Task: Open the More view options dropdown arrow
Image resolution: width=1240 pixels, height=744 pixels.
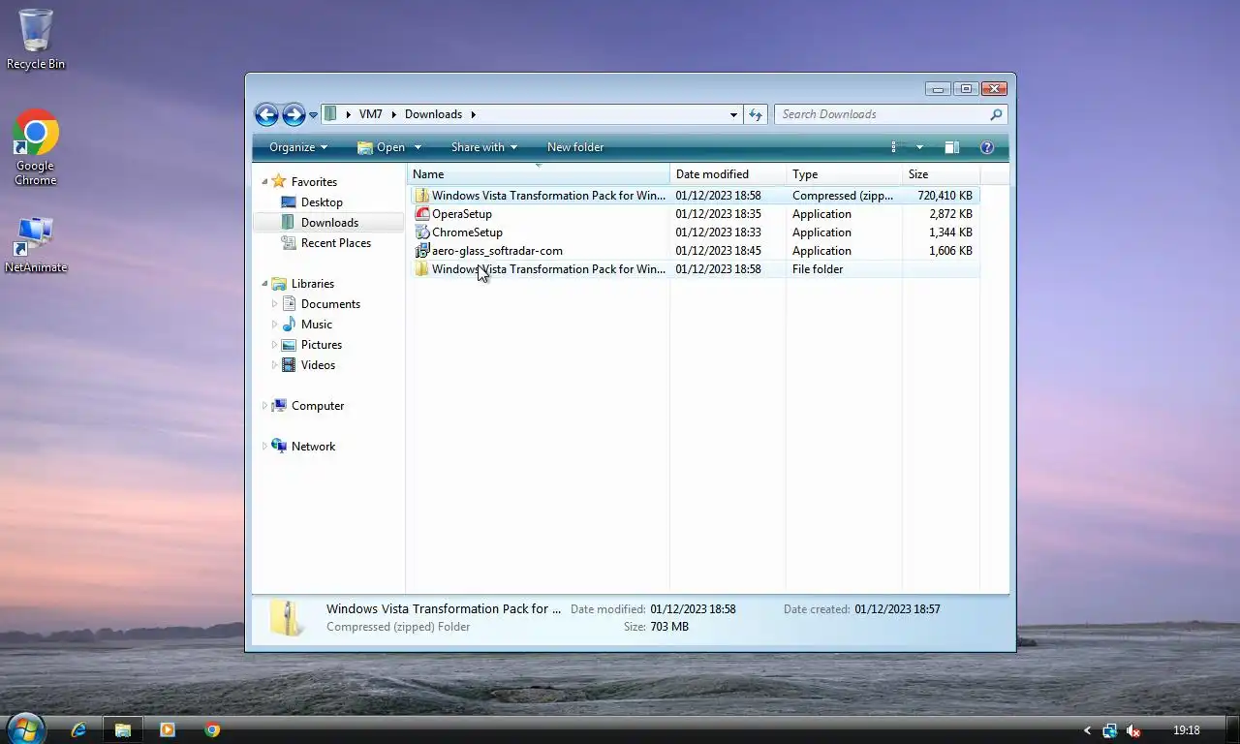Action: pos(919,147)
